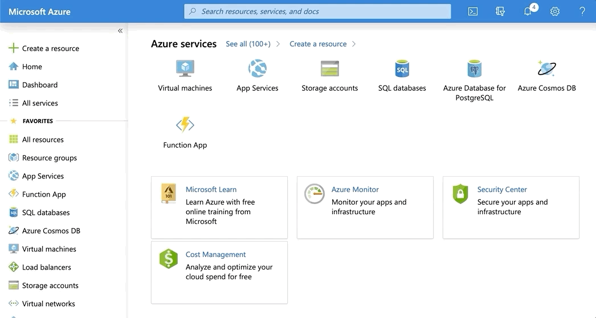Open the portal settings gear
The width and height of the screenshot is (596, 318).
coord(555,11)
